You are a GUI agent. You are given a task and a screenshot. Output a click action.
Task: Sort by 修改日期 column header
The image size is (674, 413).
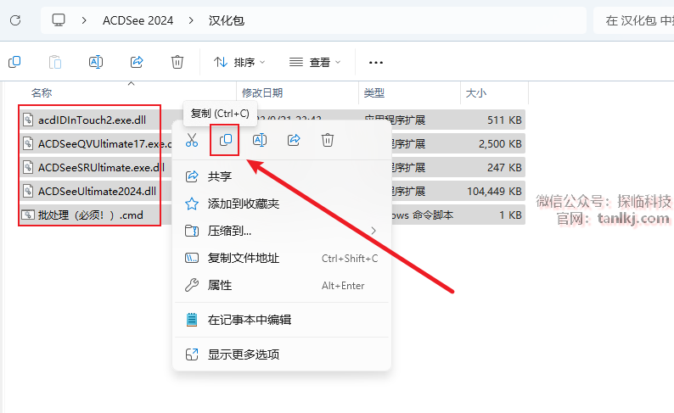(262, 92)
